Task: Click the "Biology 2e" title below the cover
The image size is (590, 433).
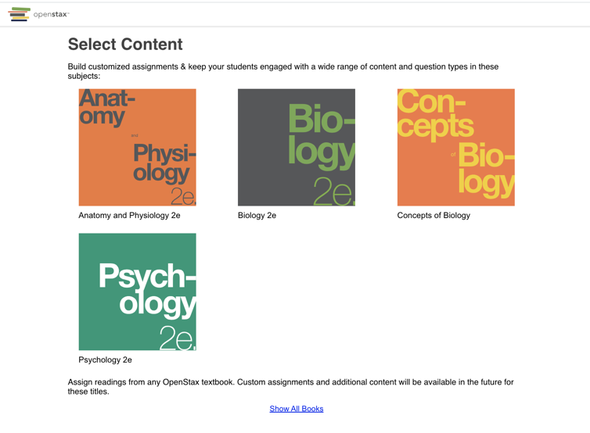Action: (x=257, y=216)
